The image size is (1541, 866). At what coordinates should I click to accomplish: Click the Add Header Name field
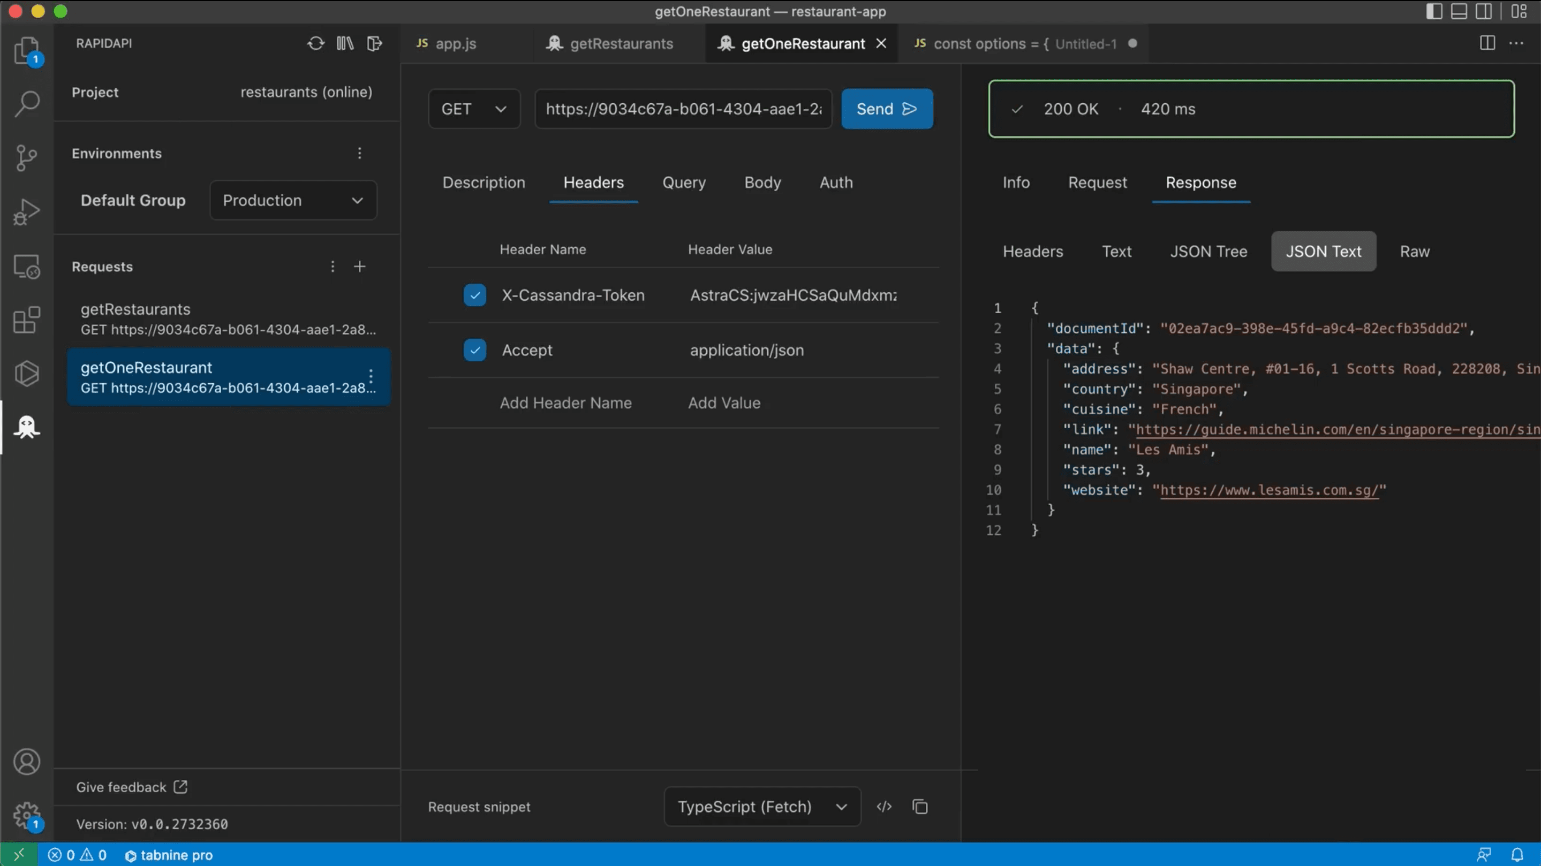[x=566, y=403]
